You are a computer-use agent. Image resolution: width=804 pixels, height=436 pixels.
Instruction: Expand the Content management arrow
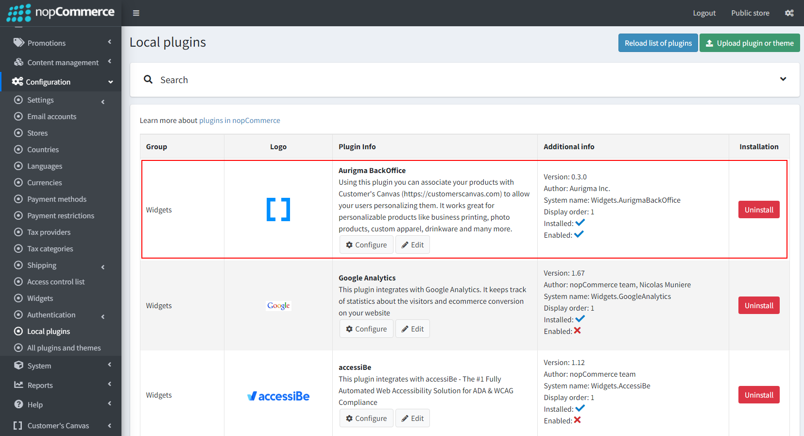pyautogui.click(x=110, y=62)
